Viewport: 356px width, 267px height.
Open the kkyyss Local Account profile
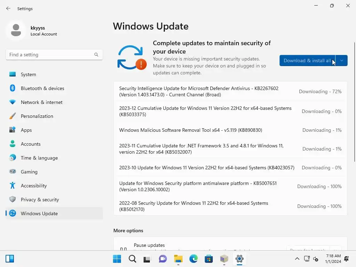tap(32, 31)
